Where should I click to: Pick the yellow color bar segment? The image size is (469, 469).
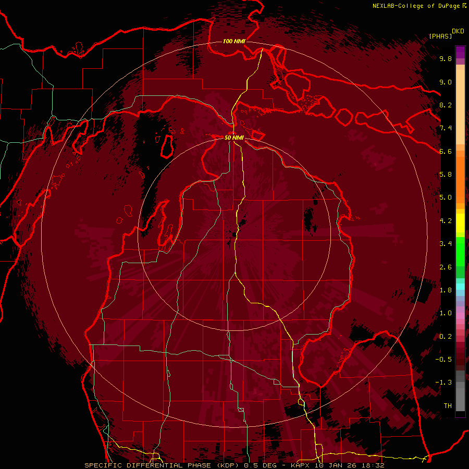pos(460,223)
